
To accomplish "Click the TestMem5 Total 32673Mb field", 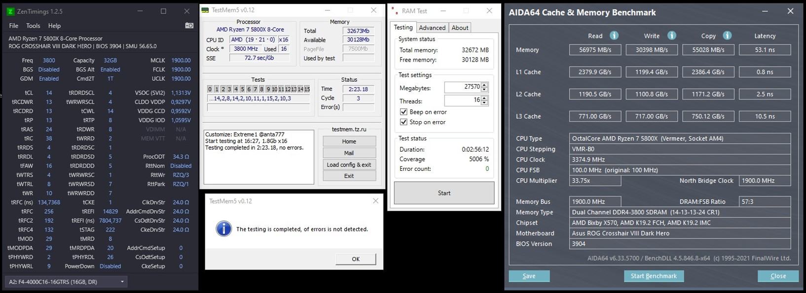I will [358, 31].
